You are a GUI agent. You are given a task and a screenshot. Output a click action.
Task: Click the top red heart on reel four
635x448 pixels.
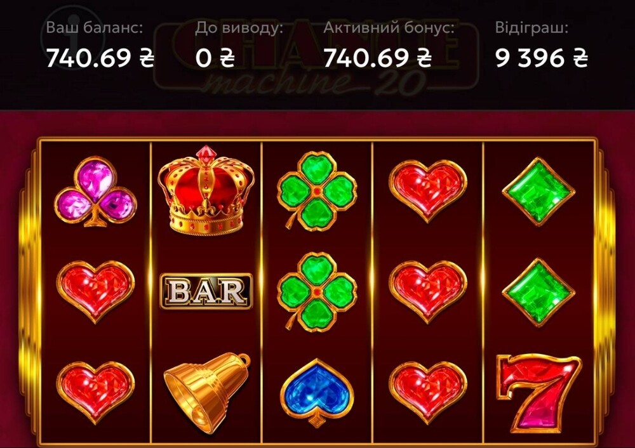[428, 191]
